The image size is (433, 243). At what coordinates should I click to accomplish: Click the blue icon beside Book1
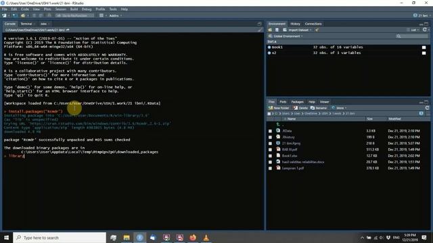(269, 47)
